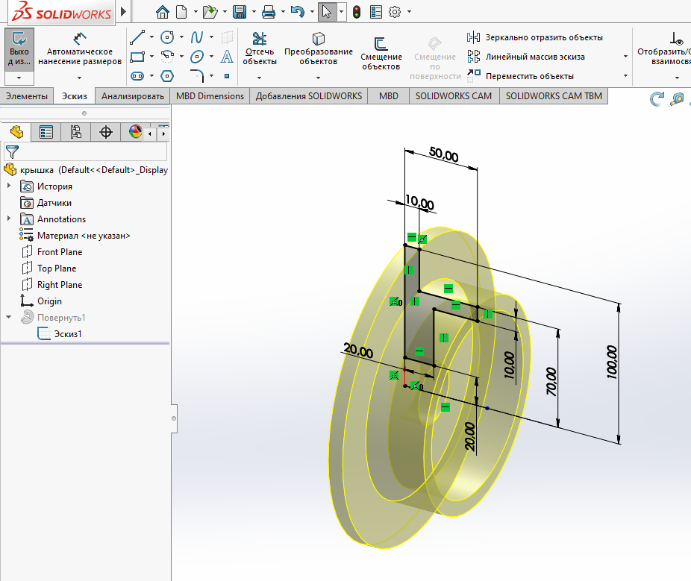Open a file with the Open folder icon
Viewport: 691px width, 581px height.
click(x=210, y=12)
